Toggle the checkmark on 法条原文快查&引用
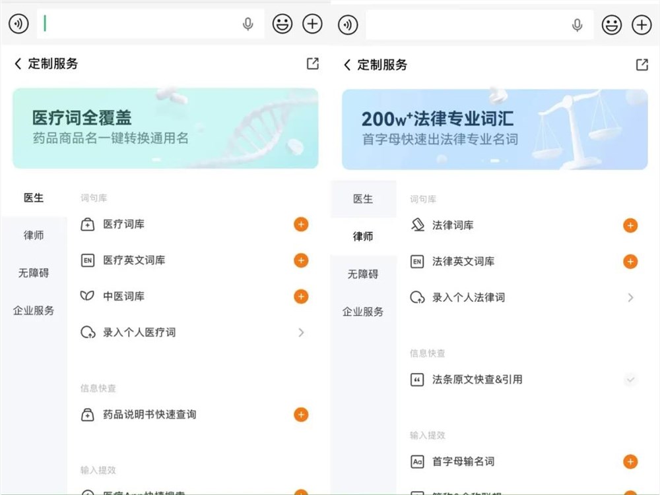 click(x=631, y=380)
